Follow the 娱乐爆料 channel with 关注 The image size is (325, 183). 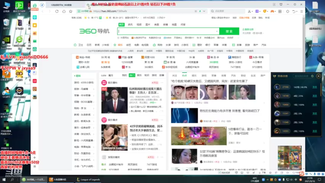pos(155,83)
